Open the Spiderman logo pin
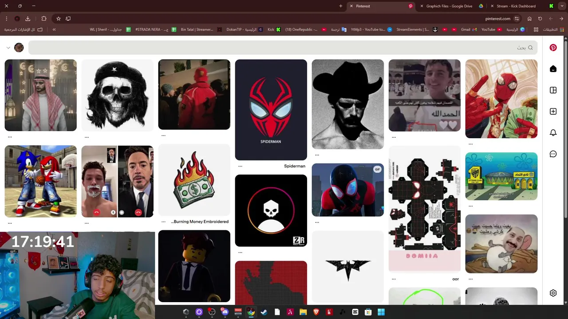The height and width of the screenshot is (319, 568). pyautogui.click(x=271, y=109)
